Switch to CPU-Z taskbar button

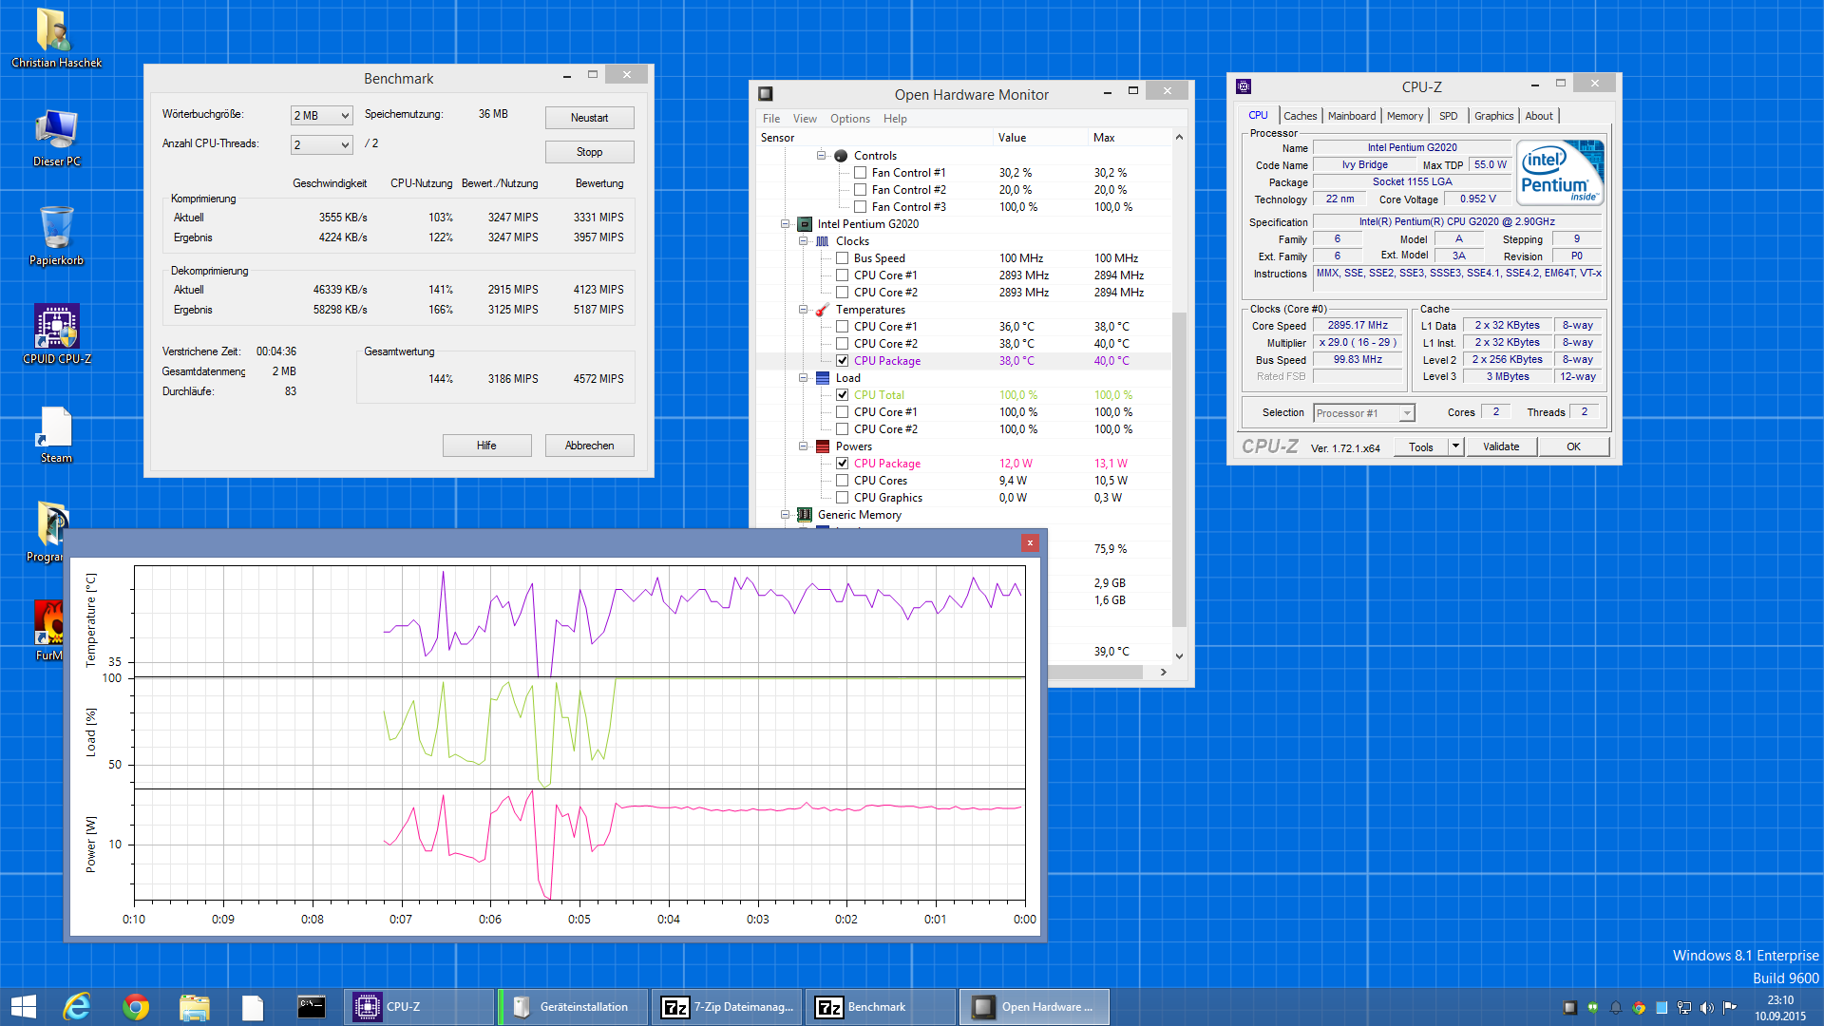[x=419, y=1007]
